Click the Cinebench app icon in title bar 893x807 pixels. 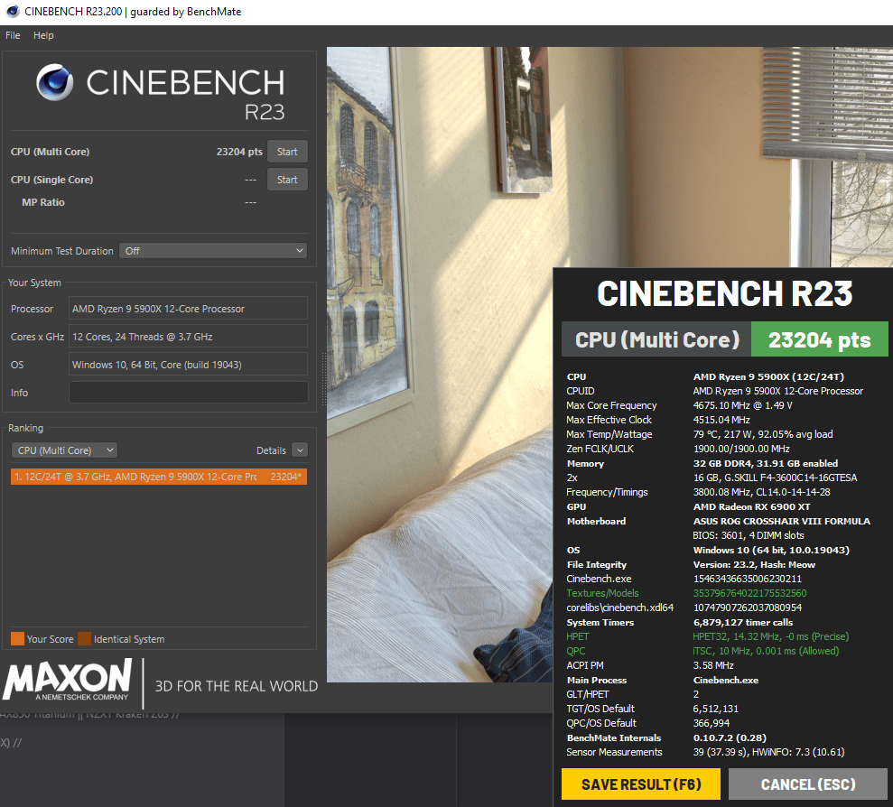(x=12, y=12)
